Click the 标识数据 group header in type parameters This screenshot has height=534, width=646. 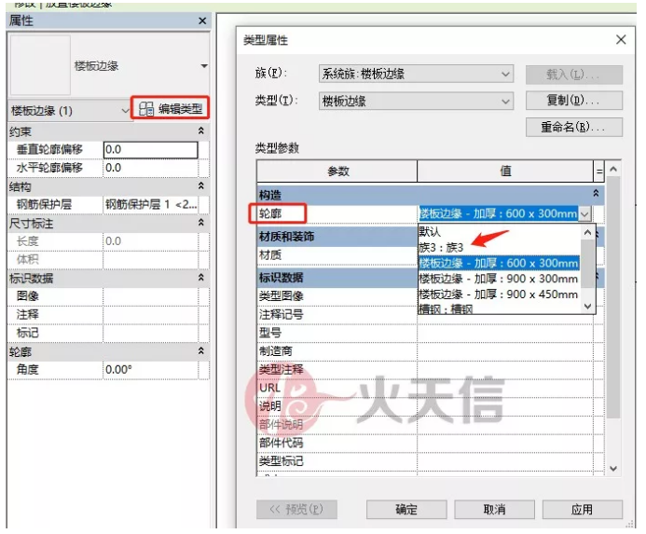pos(337,278)
